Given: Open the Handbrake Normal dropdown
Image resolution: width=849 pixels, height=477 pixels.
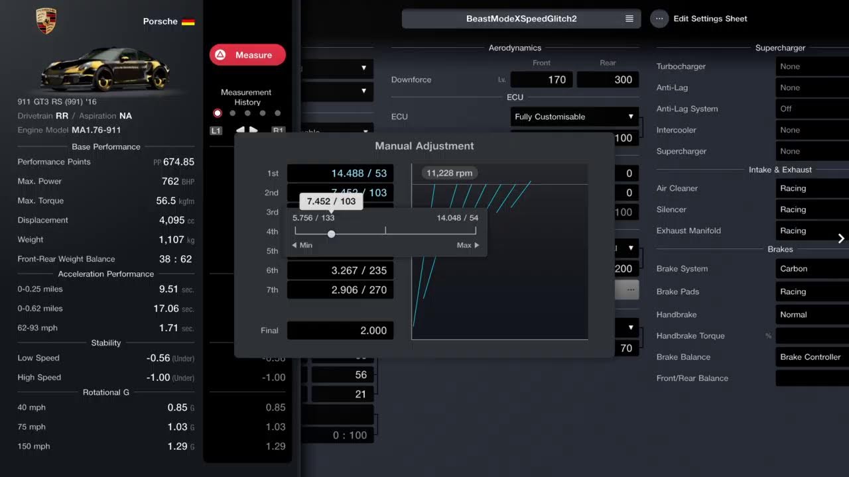Looking at the screenshot, I should [x=812, y=315].
